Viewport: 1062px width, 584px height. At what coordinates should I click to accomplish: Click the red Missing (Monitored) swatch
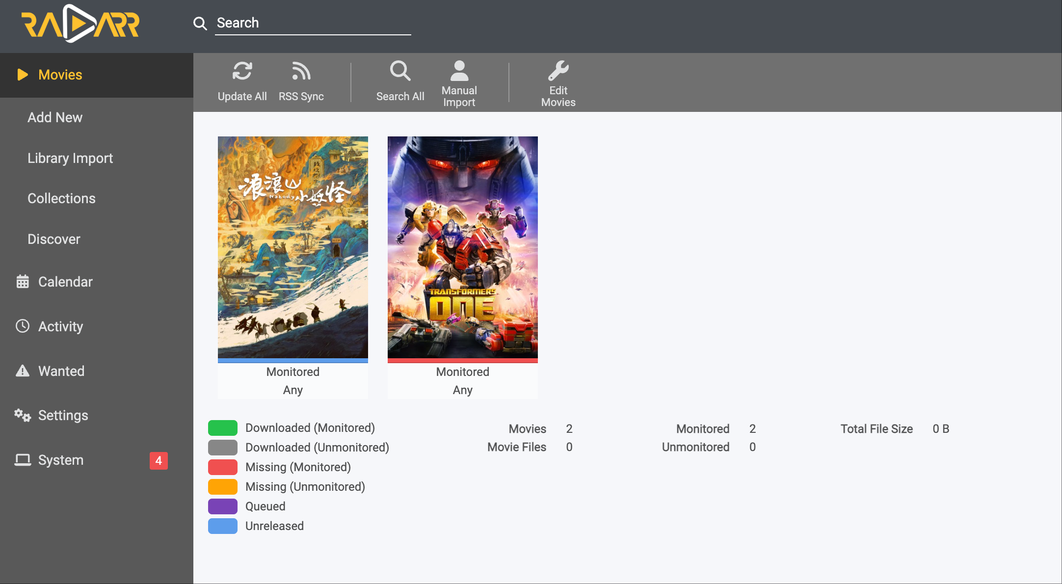point(223,467)
